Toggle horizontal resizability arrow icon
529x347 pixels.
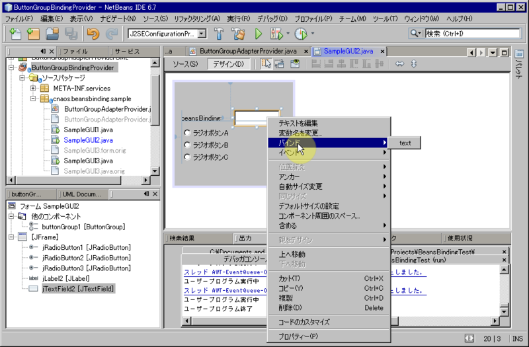[x=400, y=63]
